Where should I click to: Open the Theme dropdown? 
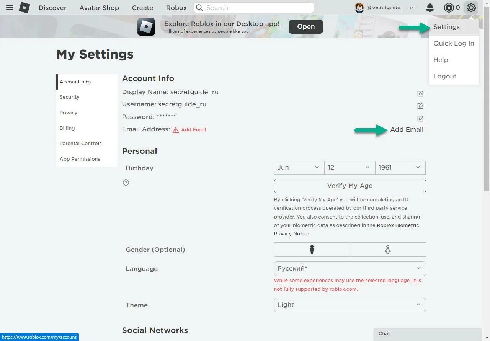tap(350, 305)
